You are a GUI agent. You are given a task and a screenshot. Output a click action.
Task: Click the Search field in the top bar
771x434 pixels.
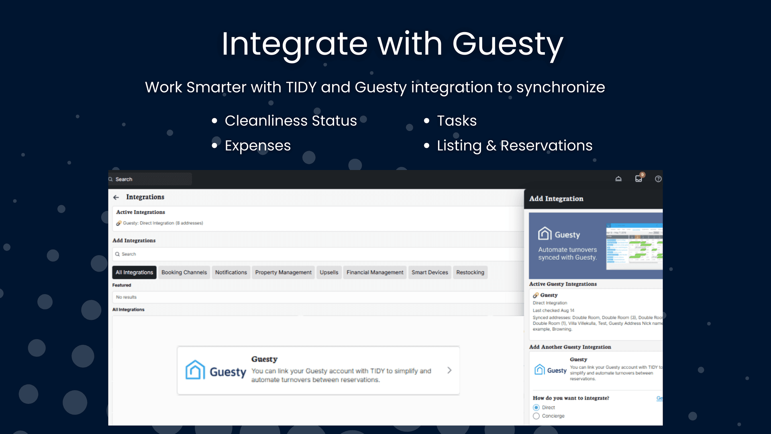(x=149, y=179)
